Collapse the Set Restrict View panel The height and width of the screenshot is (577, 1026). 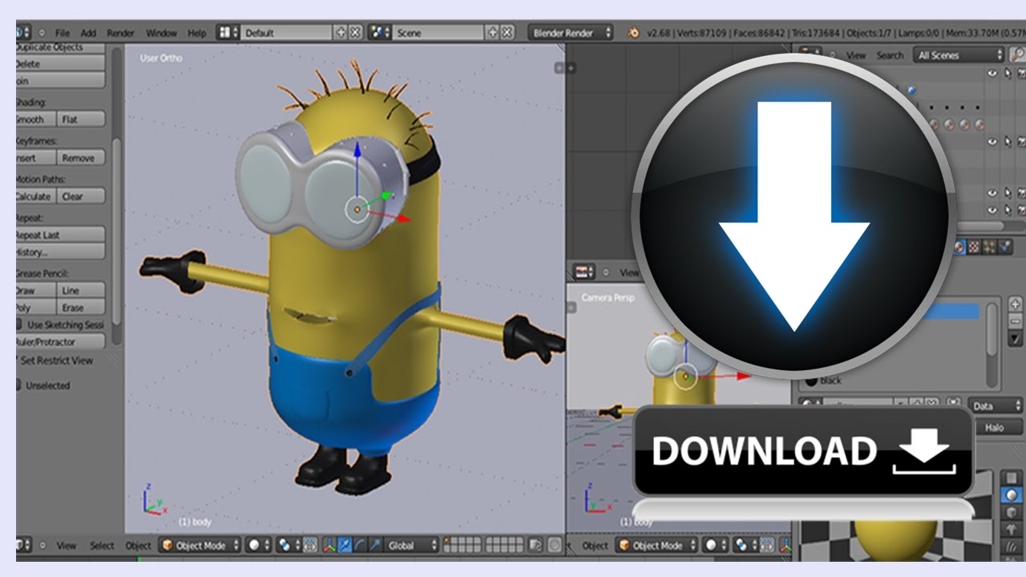click(x=18, y=361)
